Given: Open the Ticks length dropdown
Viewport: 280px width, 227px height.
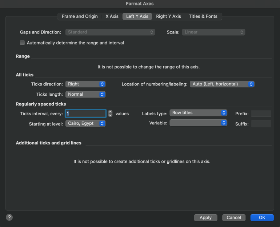Looking at the screenshot, I should [x=85, y=94].
